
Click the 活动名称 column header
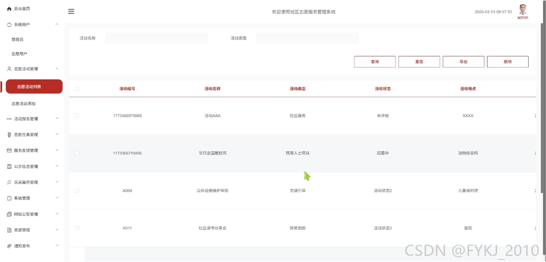(x=213, y=89)
